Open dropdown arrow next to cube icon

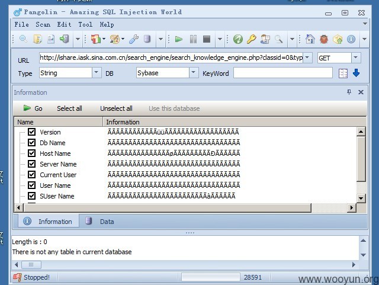click(104, 39)
